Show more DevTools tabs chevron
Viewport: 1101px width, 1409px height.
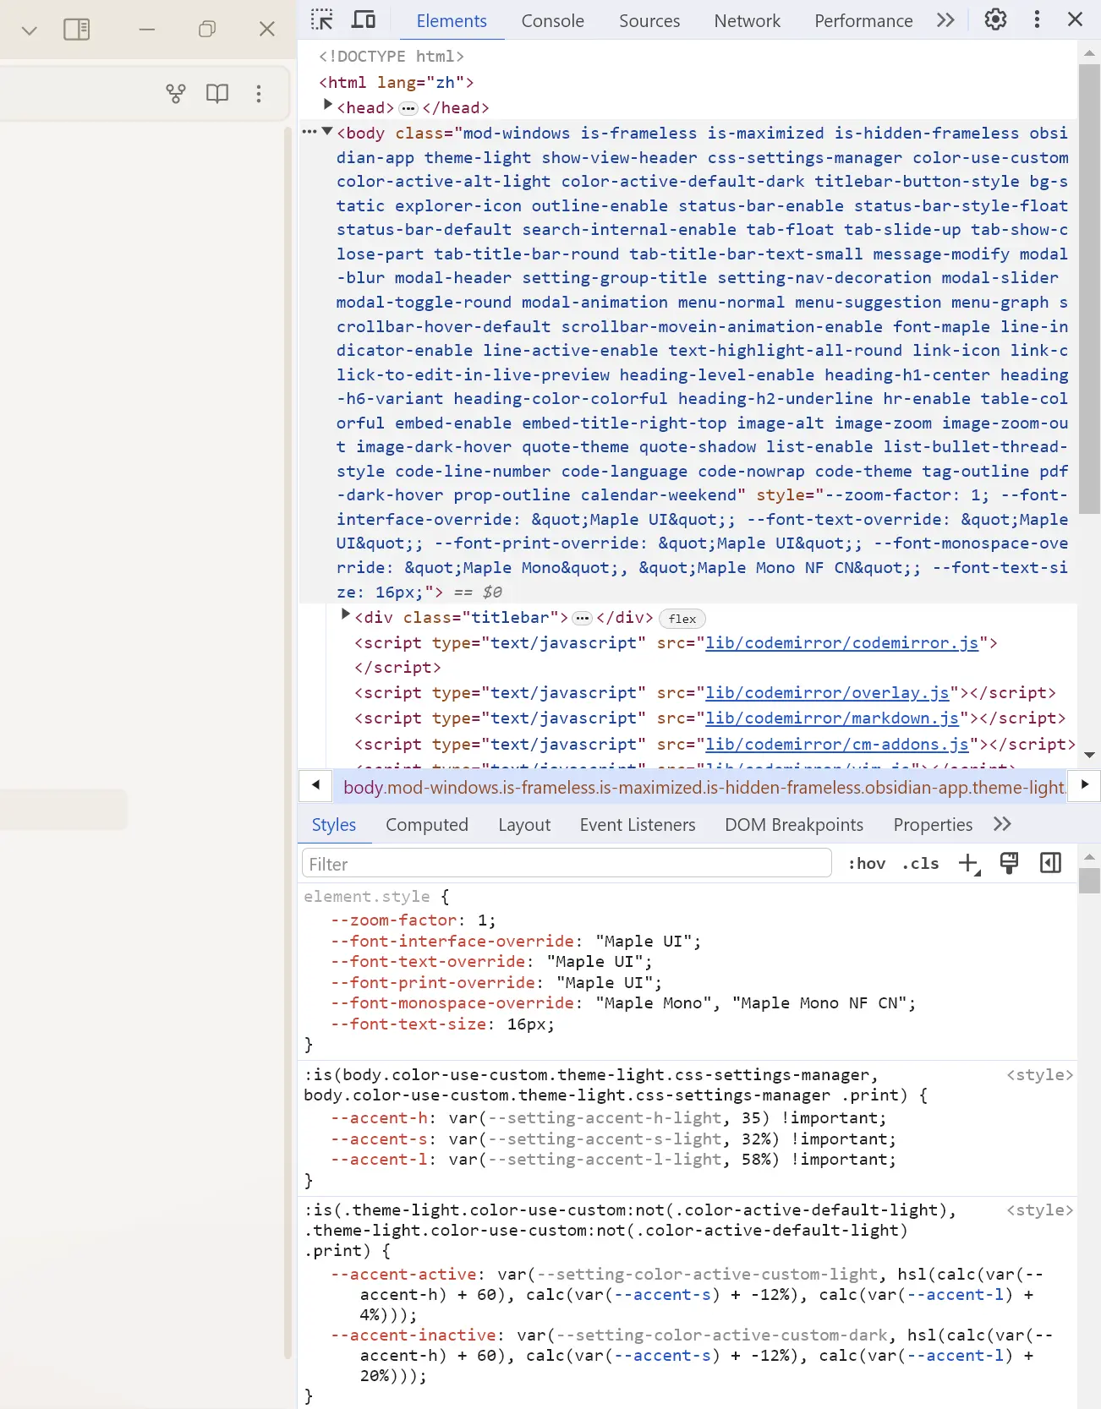click(x=945, y=20)
